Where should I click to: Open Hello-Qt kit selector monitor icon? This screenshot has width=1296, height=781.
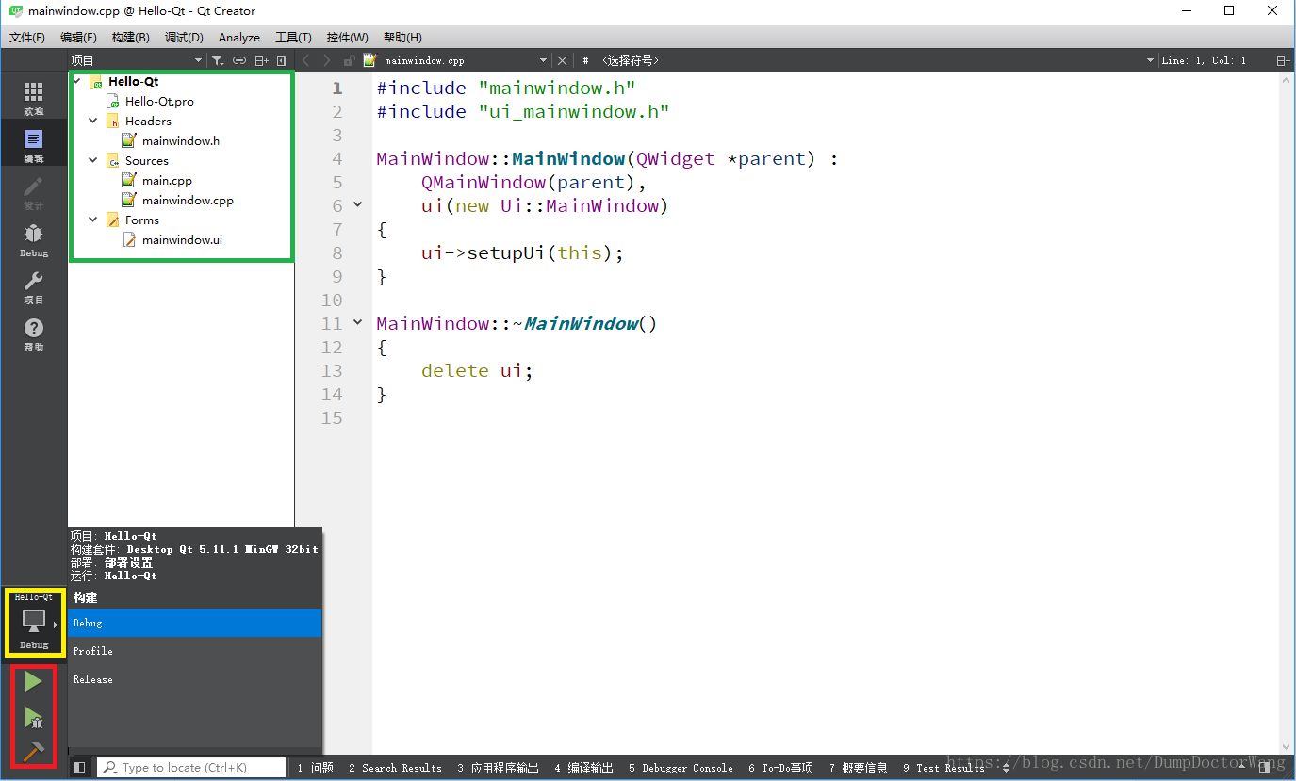click(x=34, y=621)
